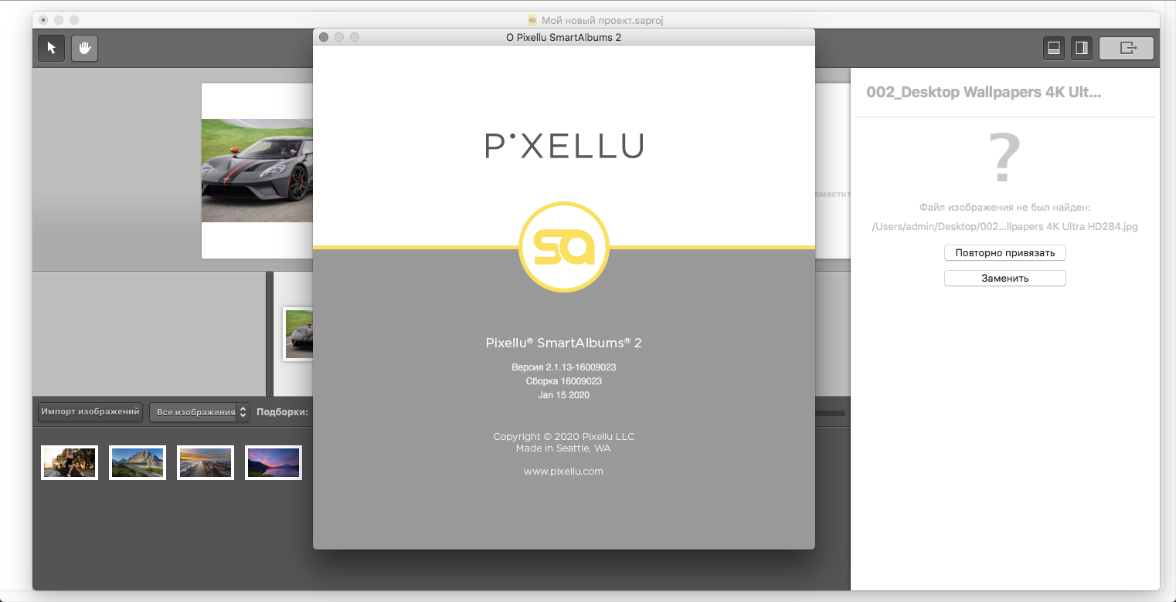The width and height of the screenshot is (1176, 602).
Task: Close the 'О Pixellu SmartAlbums 2' dialog
Action: click(x=324, y=37)
